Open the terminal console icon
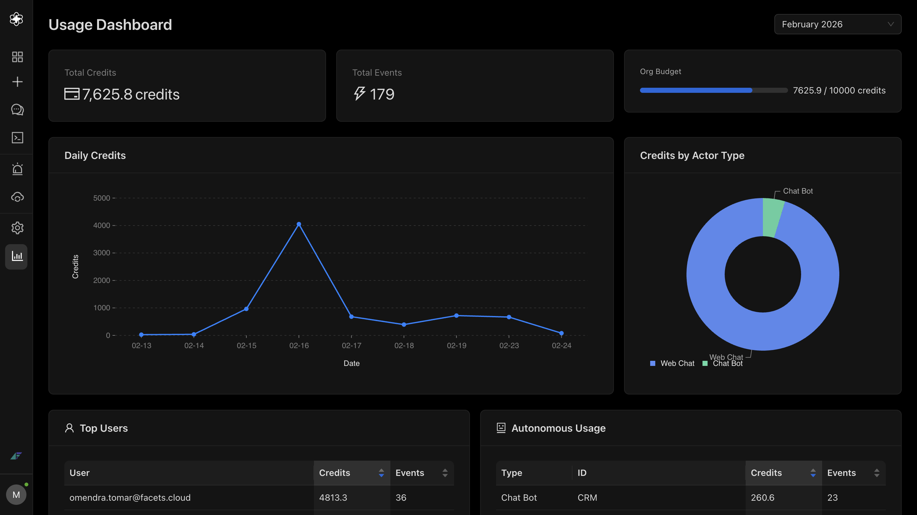The image size is (917, 515). [x=17, y=138]
